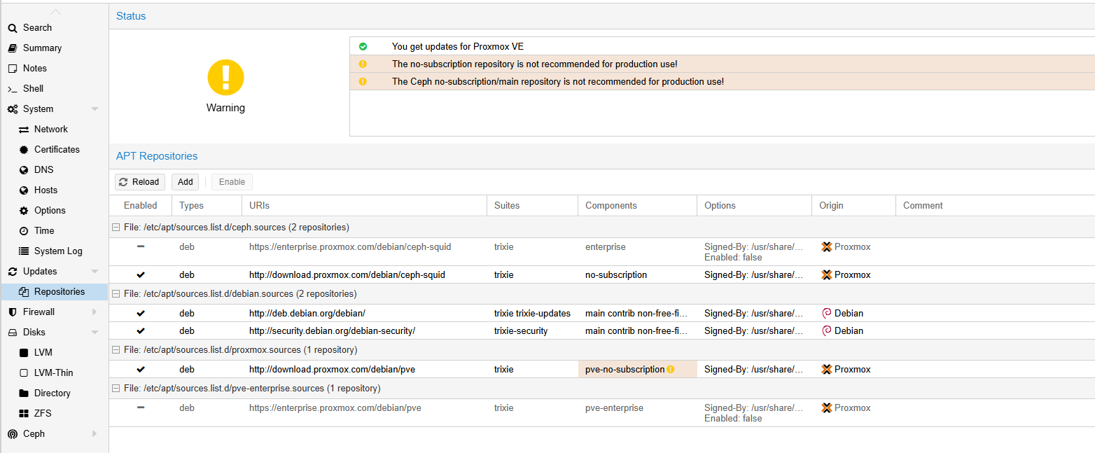Image resolution: width=1095 pixels, height=453 pixels.
Task: Sort by the Suites column header
Action: [x=532, y=206]
